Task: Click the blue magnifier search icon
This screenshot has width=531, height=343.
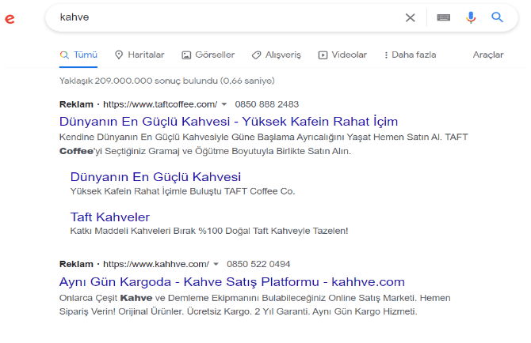Action: [x=497, y=17]
